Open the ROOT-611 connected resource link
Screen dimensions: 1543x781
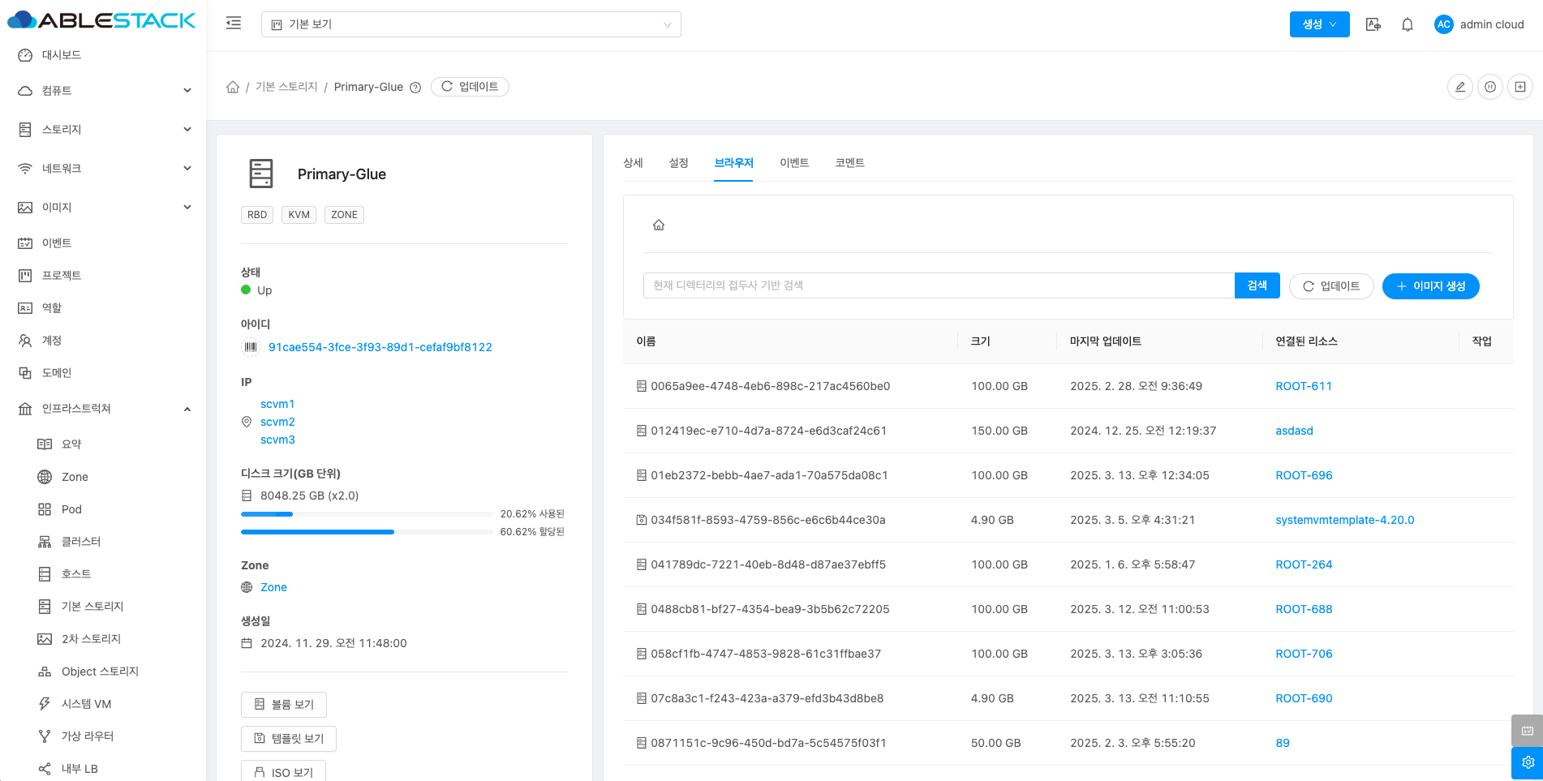[1303, 386]
